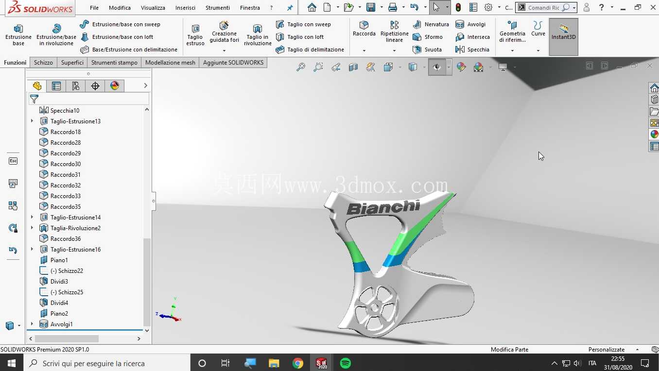Select the Estrusione base tool
Viewport: 659px width, 371px height.
(18, 35)
